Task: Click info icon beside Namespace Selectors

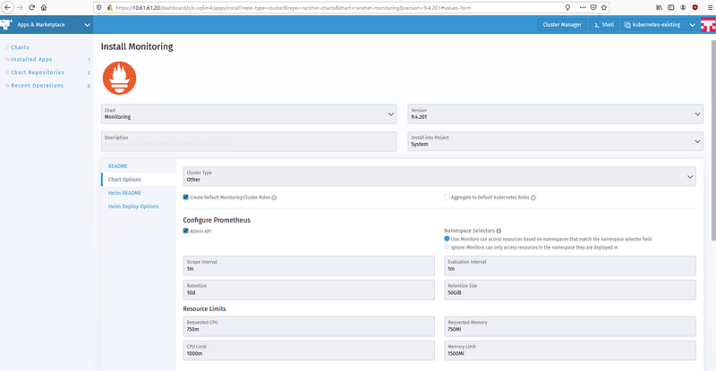Action: pos(499,231)
